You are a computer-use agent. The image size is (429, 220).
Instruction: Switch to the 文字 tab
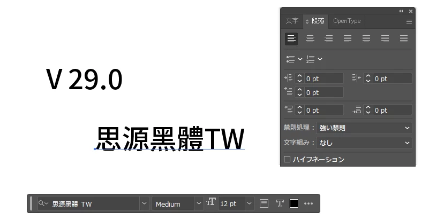tap(292, 21)
